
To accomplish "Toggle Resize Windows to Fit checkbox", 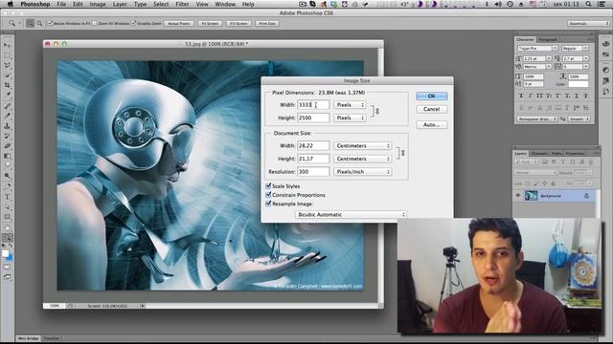I will tap(50, 23).
